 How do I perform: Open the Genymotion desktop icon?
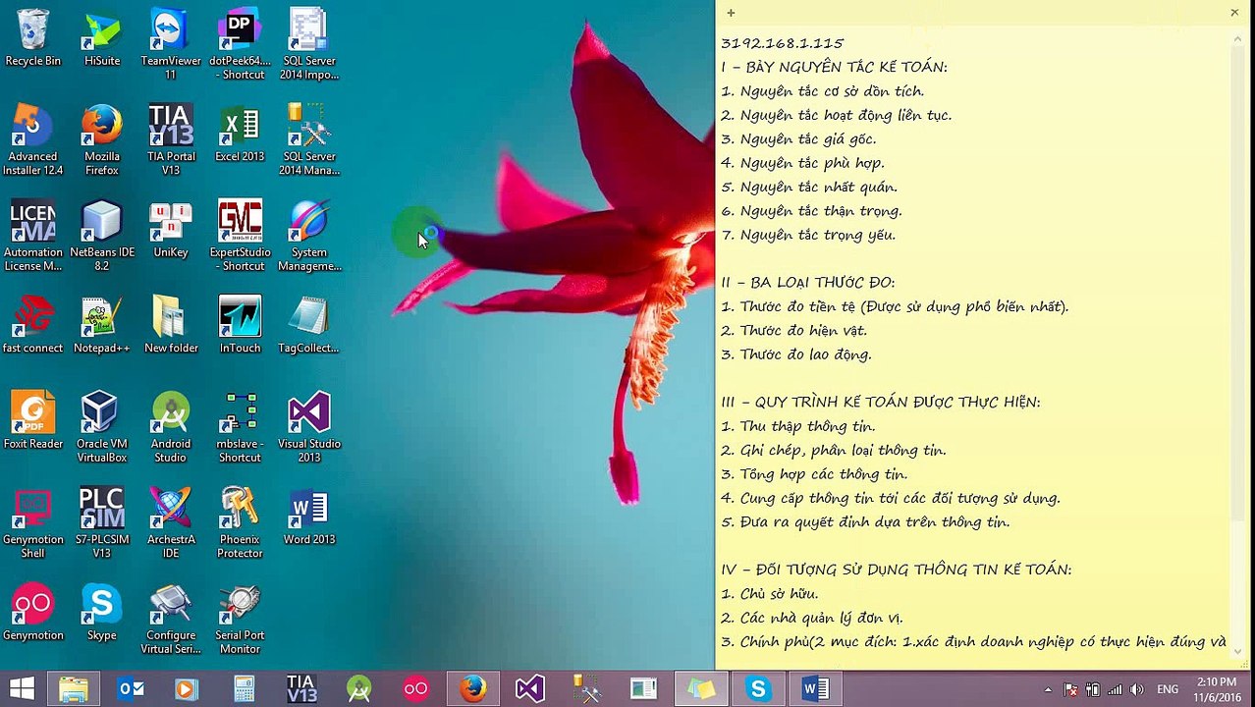tap(32, 612)
